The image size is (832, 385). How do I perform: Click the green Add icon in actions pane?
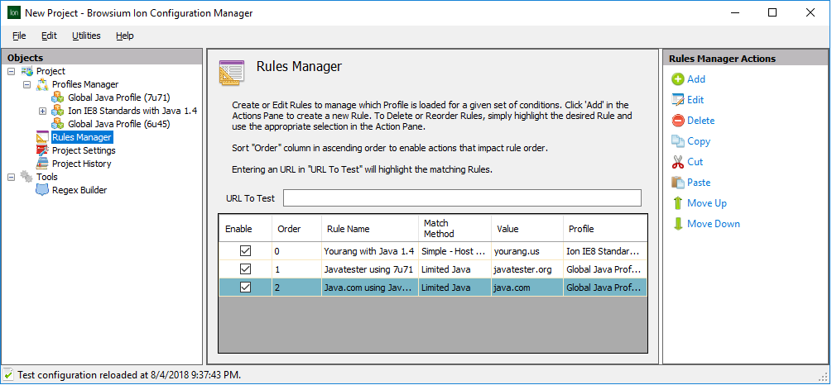point(677,79)
